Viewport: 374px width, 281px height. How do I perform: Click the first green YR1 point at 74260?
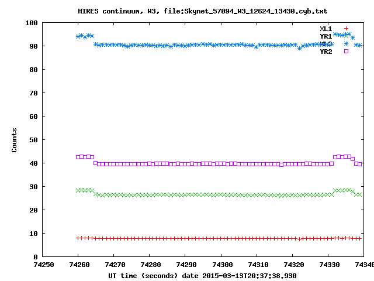(x=78, y=190)
